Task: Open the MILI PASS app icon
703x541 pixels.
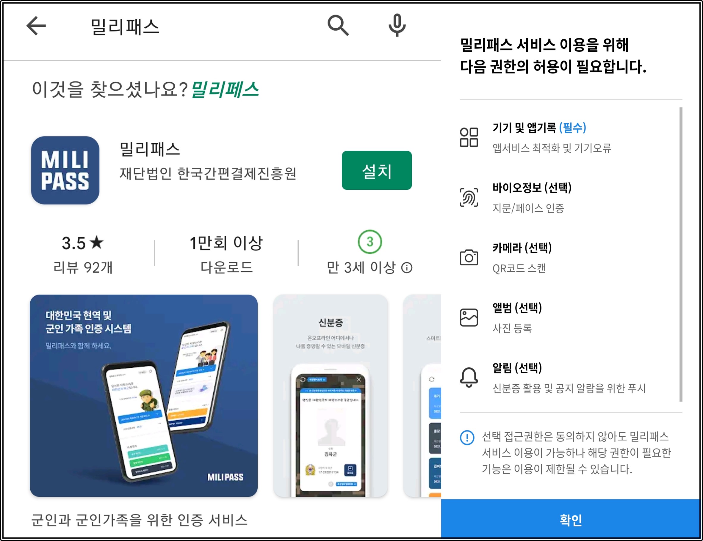Action: tap(65, 170)
